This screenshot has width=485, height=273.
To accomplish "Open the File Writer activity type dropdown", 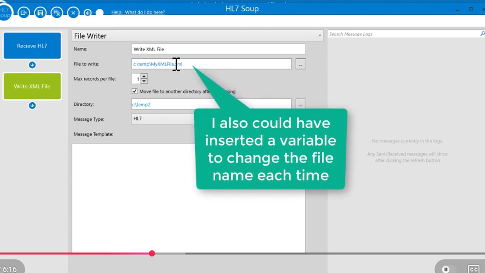I will tap(197, 36).
